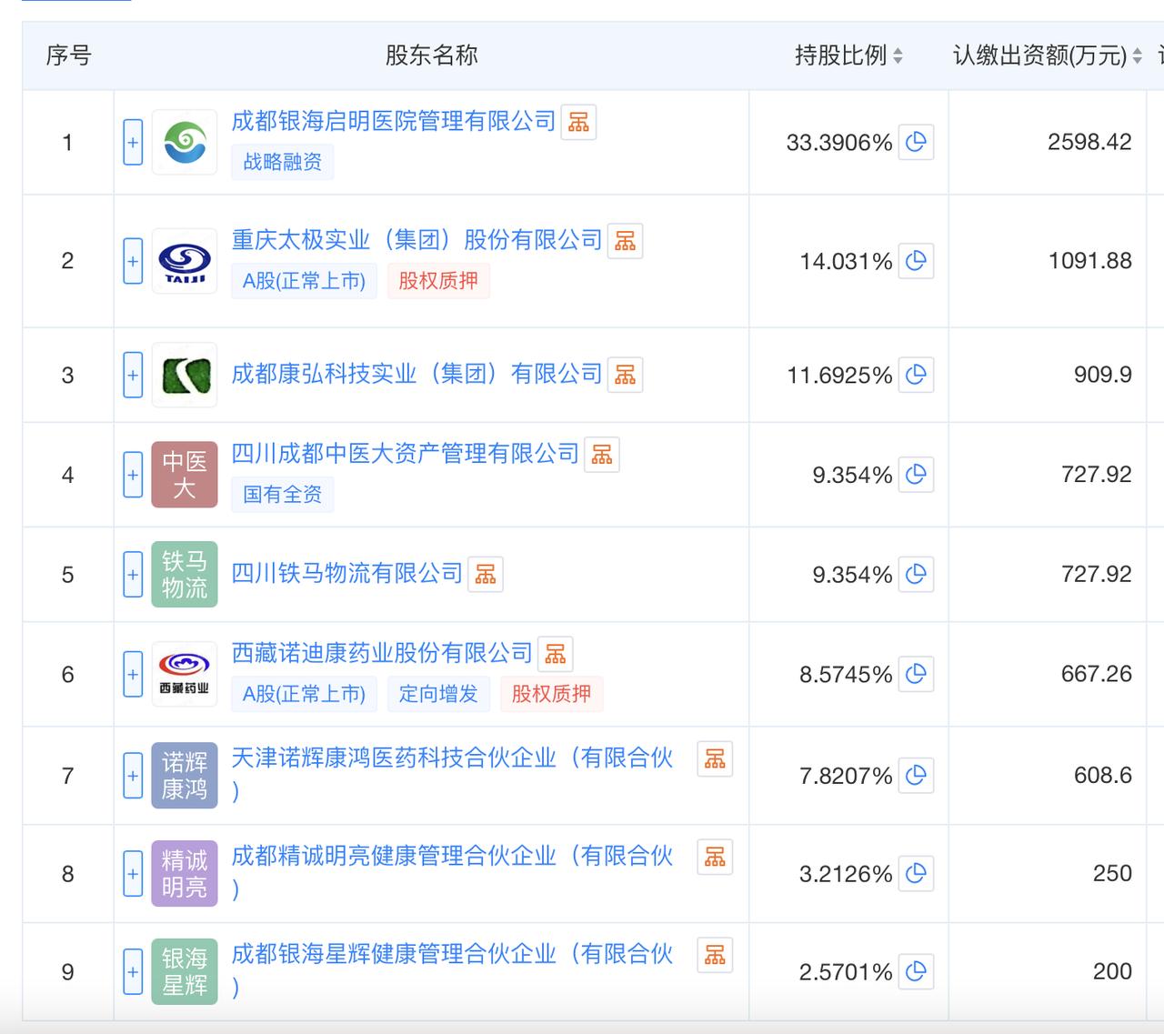The width and height of the screenshot is (1164, 1034).
Task: Open equity structure icon for 西藏诺迪康药业
Action: click(555, 654)
